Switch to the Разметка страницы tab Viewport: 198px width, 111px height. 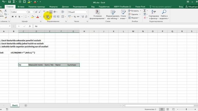[37, 7]
